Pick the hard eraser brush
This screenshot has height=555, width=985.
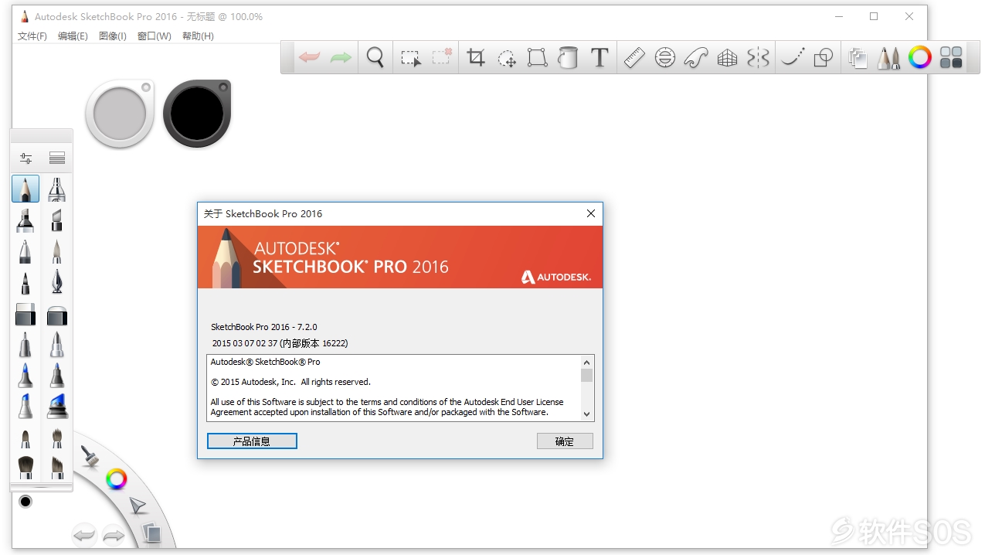pyautogui.click(x=25, y=314)
